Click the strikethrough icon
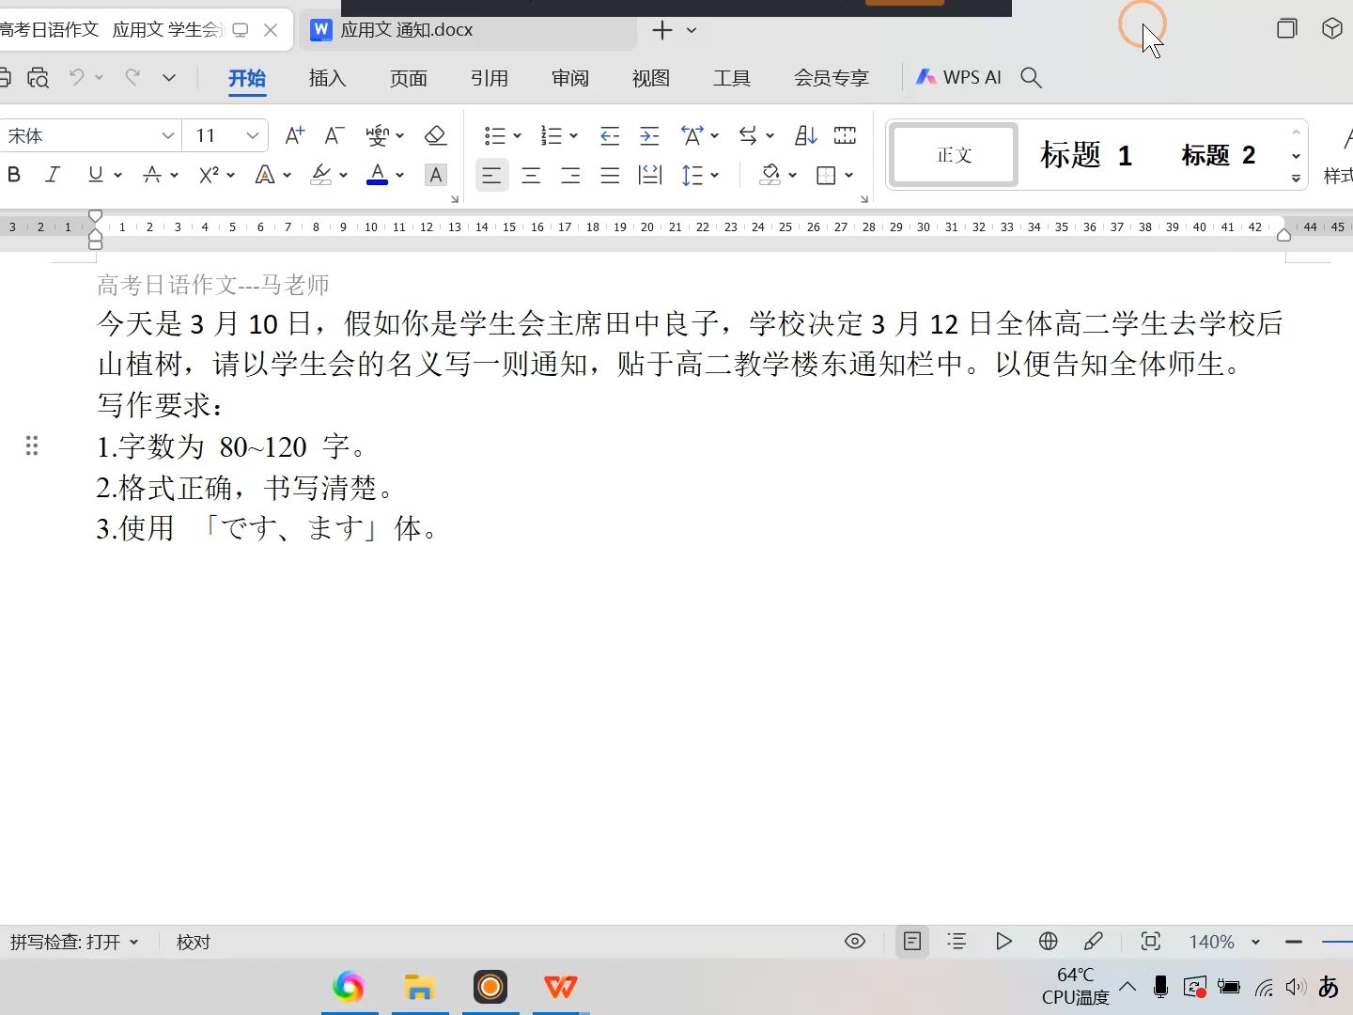This screenshot has width=1353, height=1015. pyautogui.click(x=152, y=175)
